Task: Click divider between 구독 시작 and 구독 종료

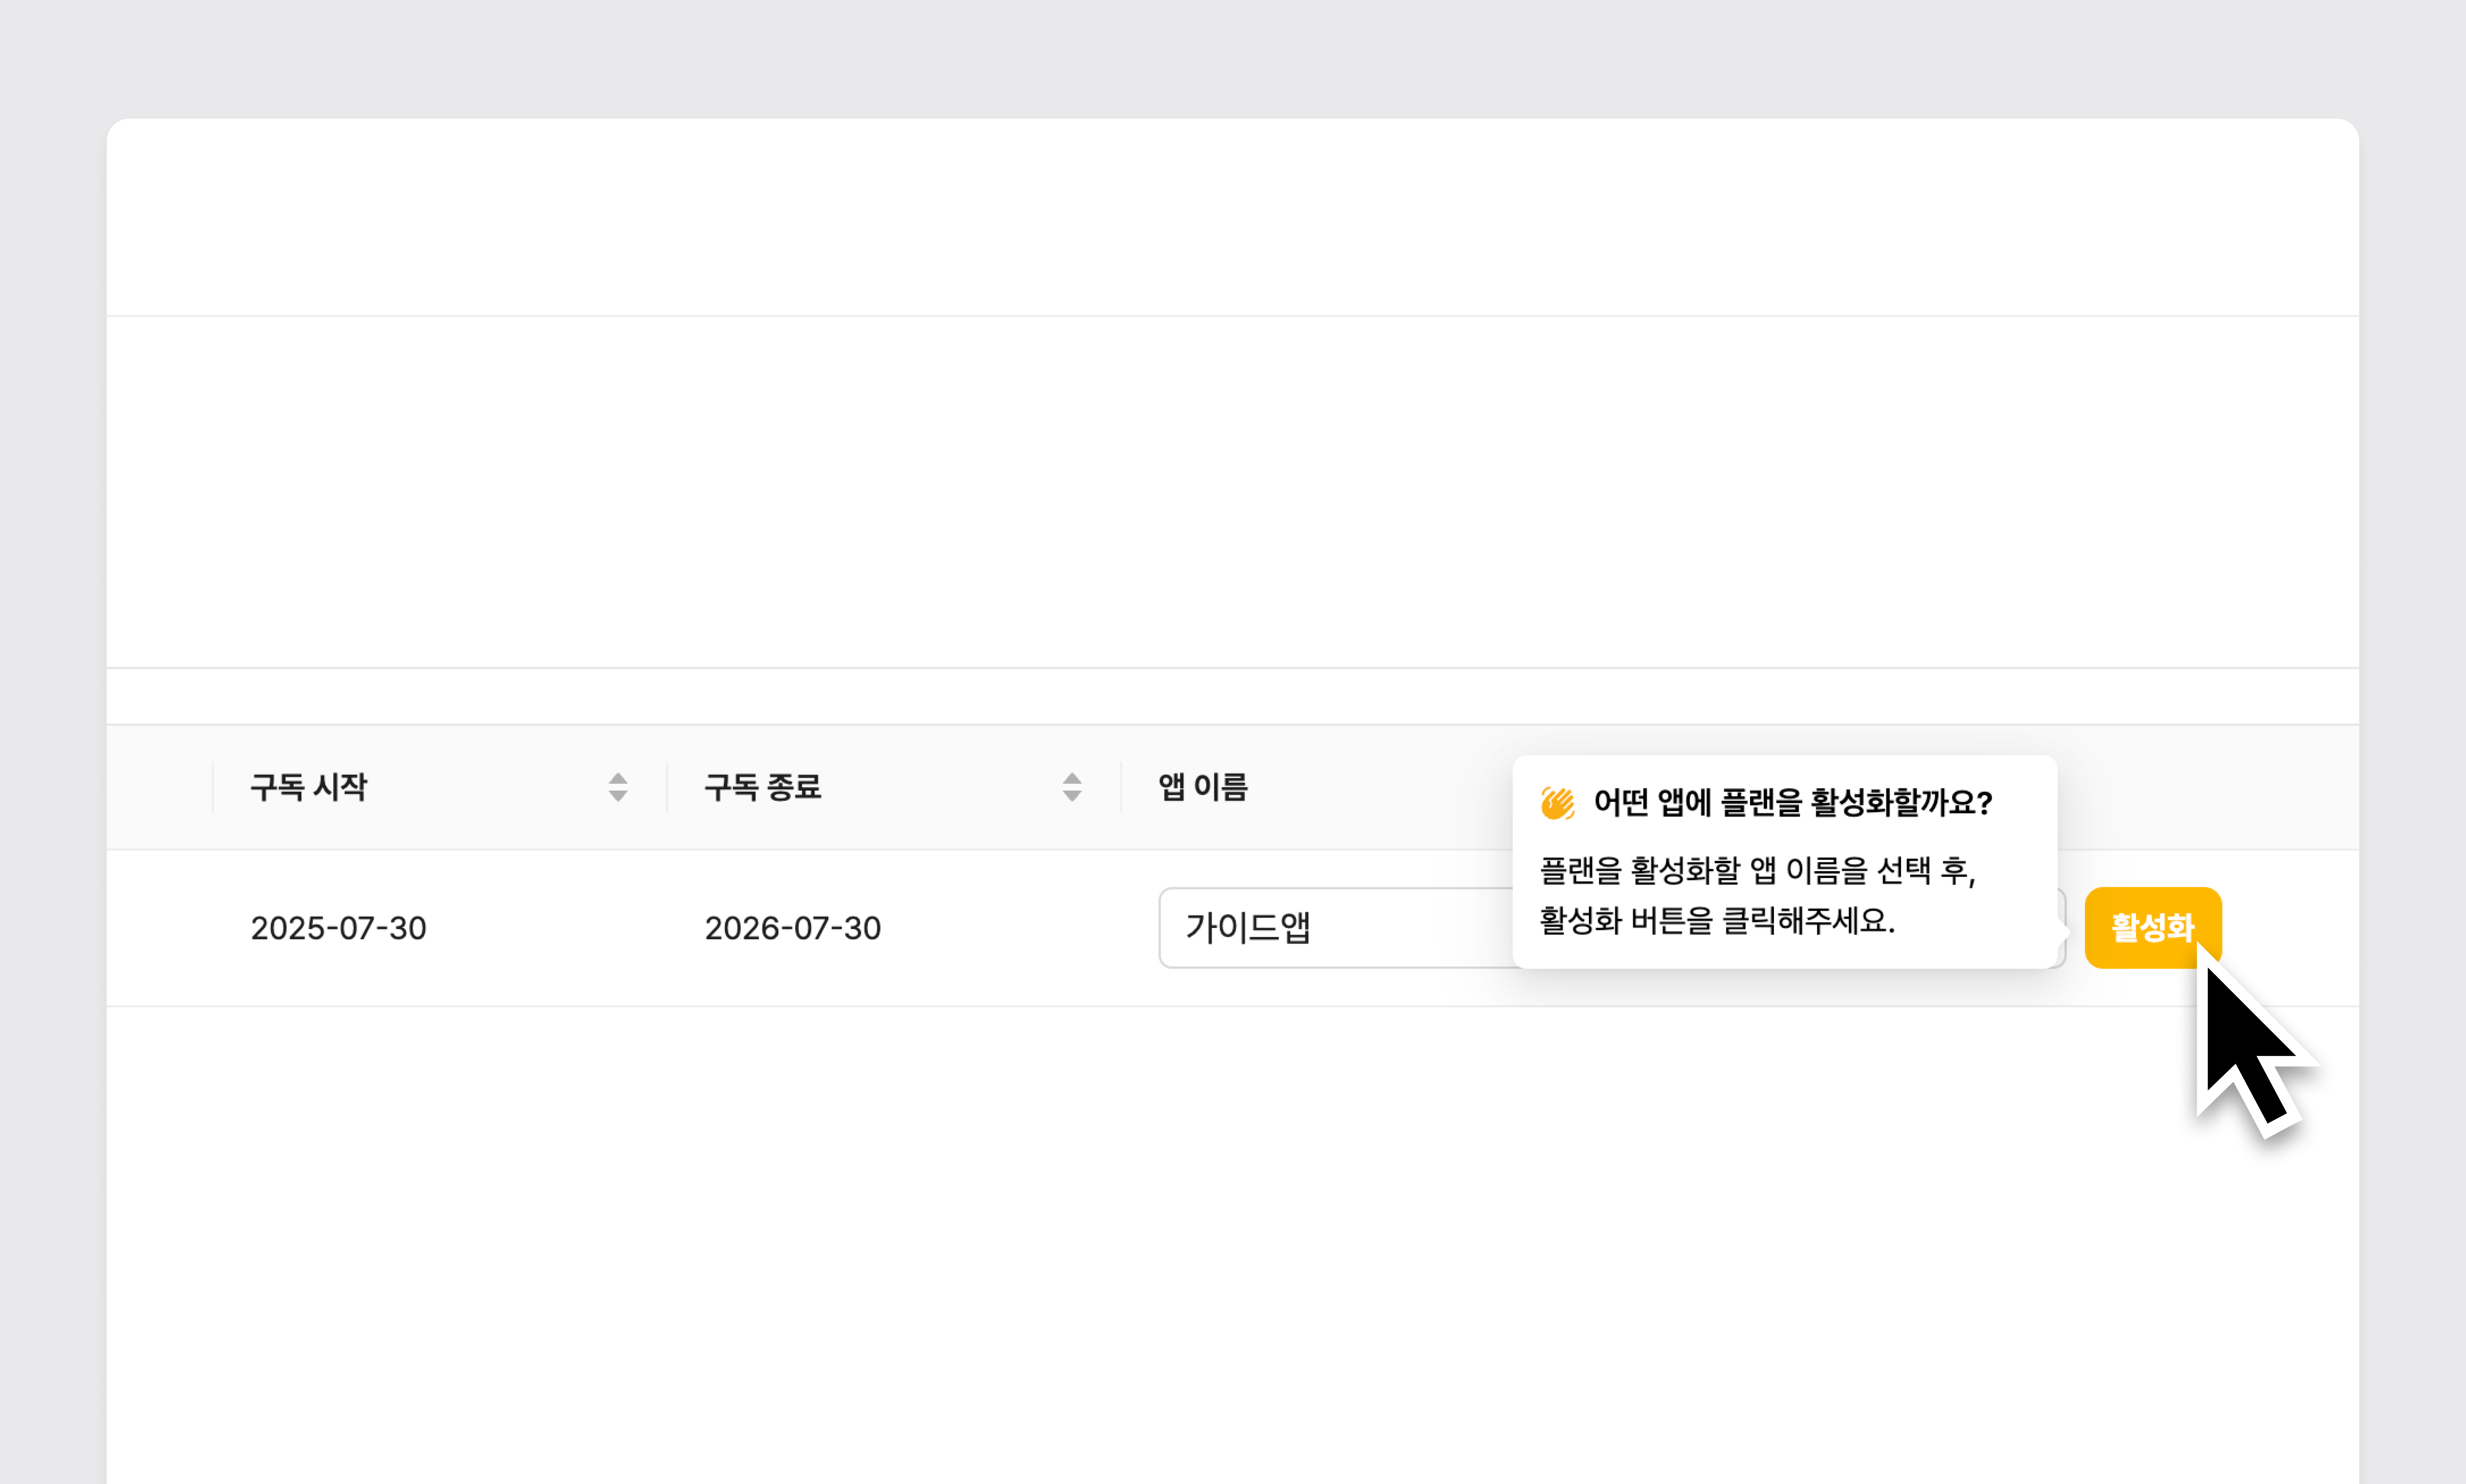Action: click(x=667, y=787)
